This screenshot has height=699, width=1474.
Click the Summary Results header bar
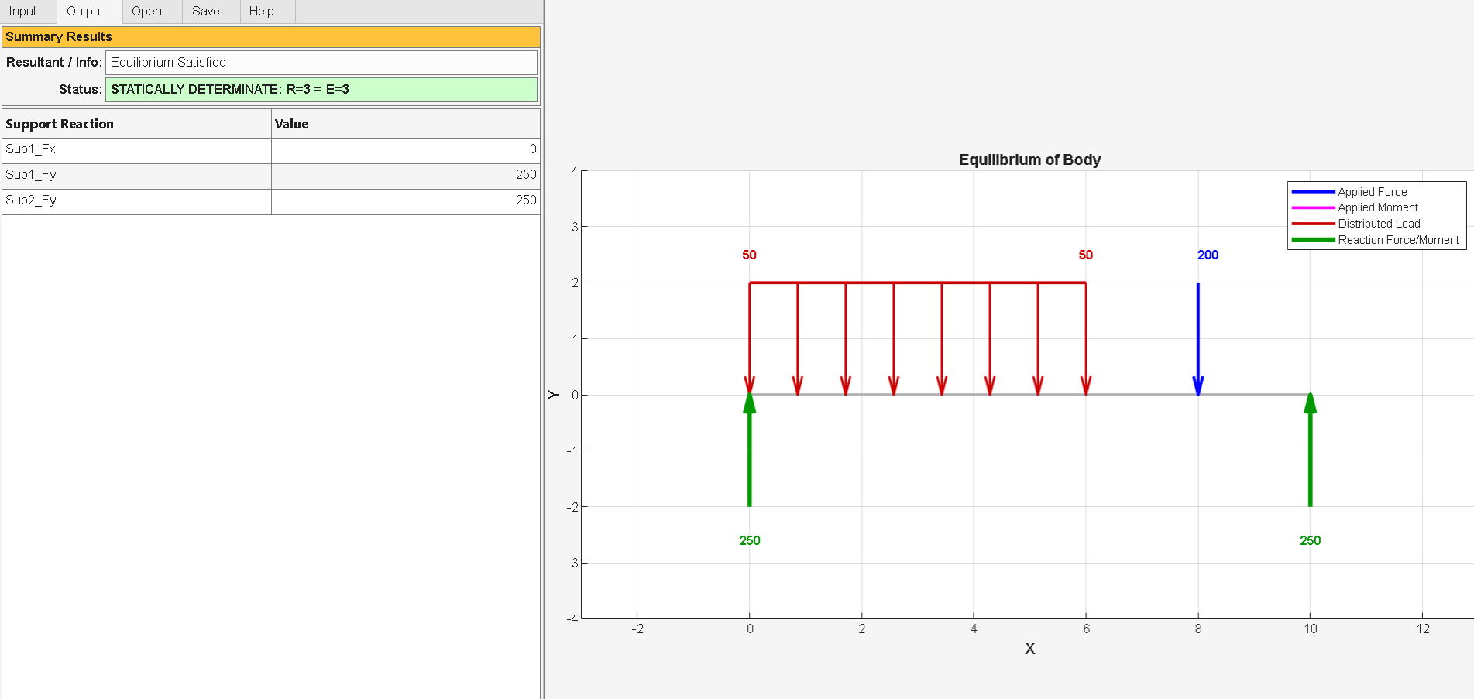271,37
